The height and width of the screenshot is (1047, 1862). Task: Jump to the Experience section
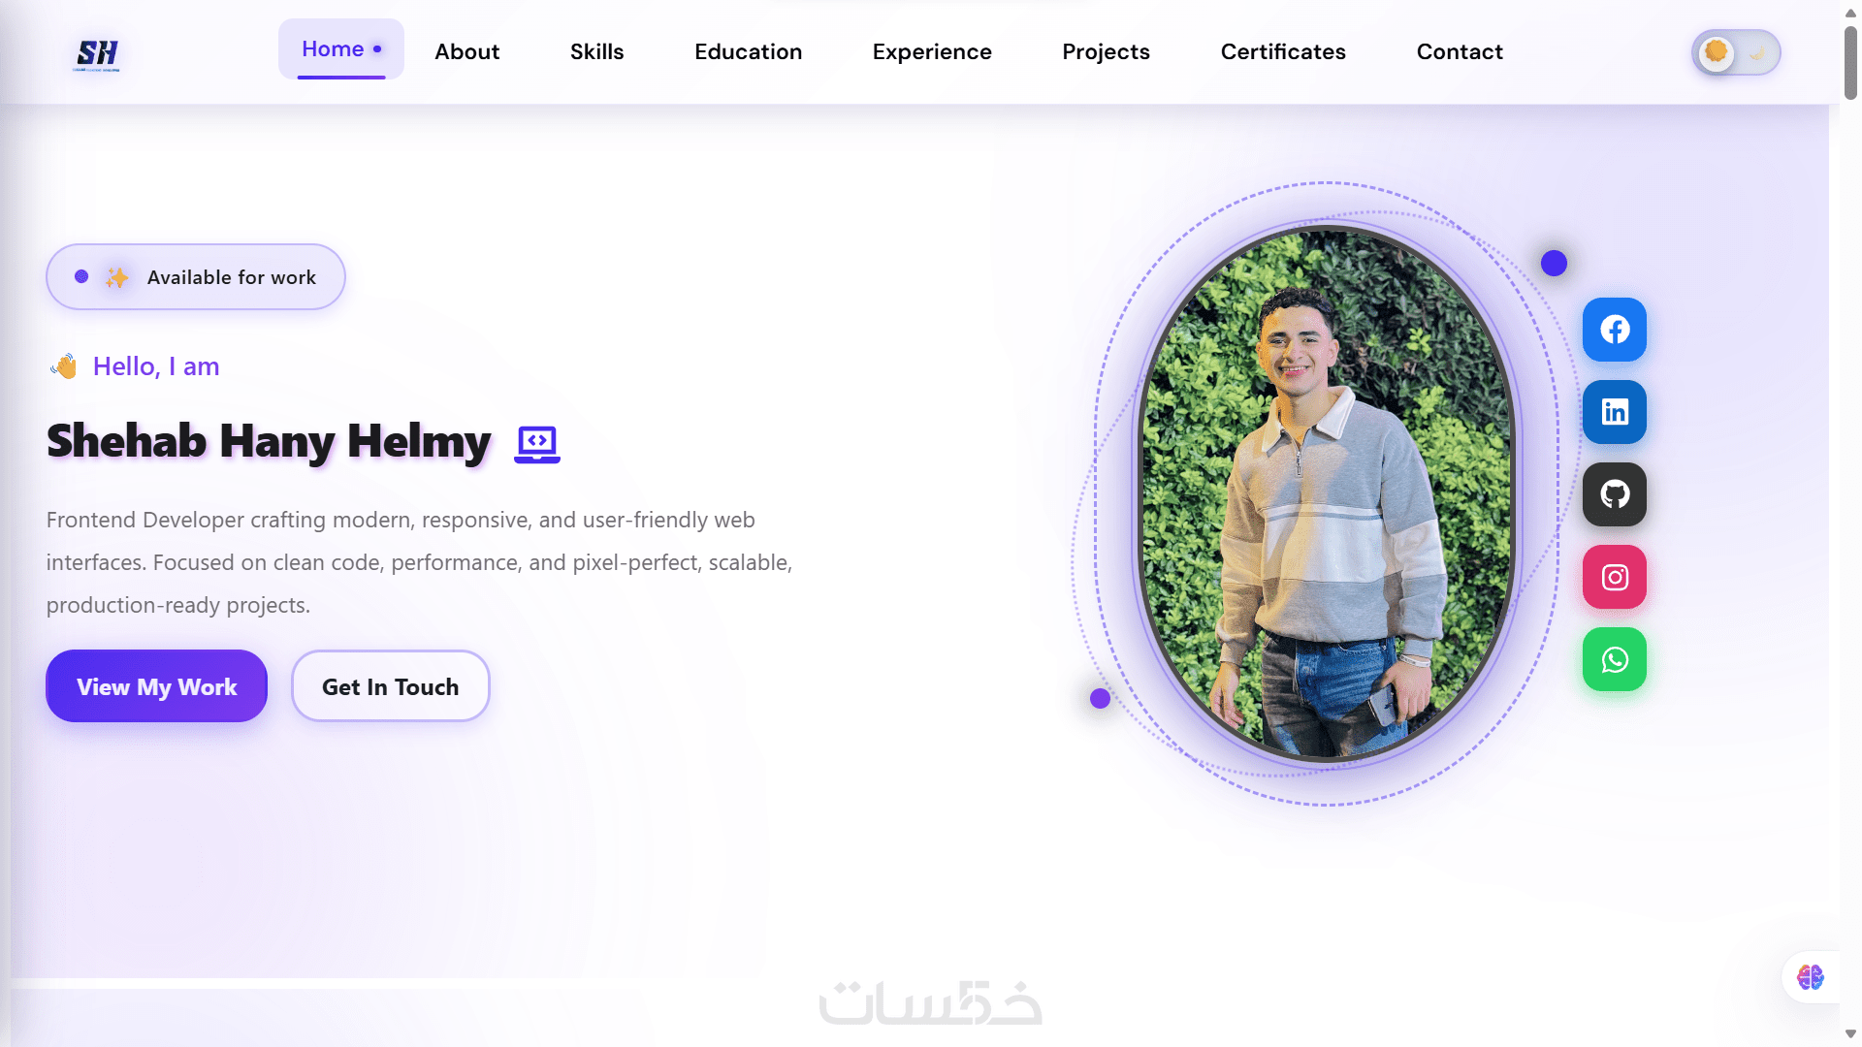click(x=932, y=51)
